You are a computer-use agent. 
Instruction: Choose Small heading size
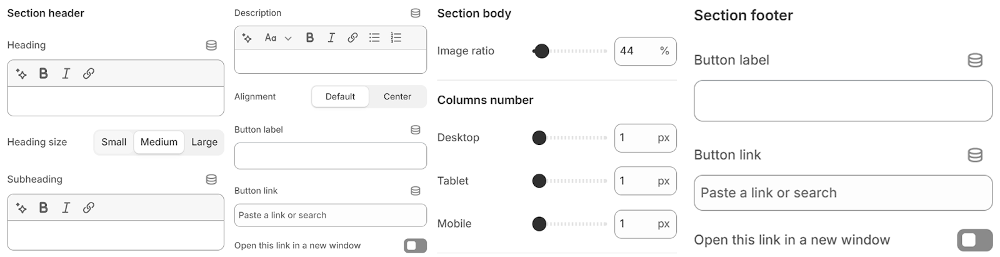(x=114, y=142)
